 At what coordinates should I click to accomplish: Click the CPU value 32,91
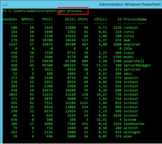tap(101, 120)
